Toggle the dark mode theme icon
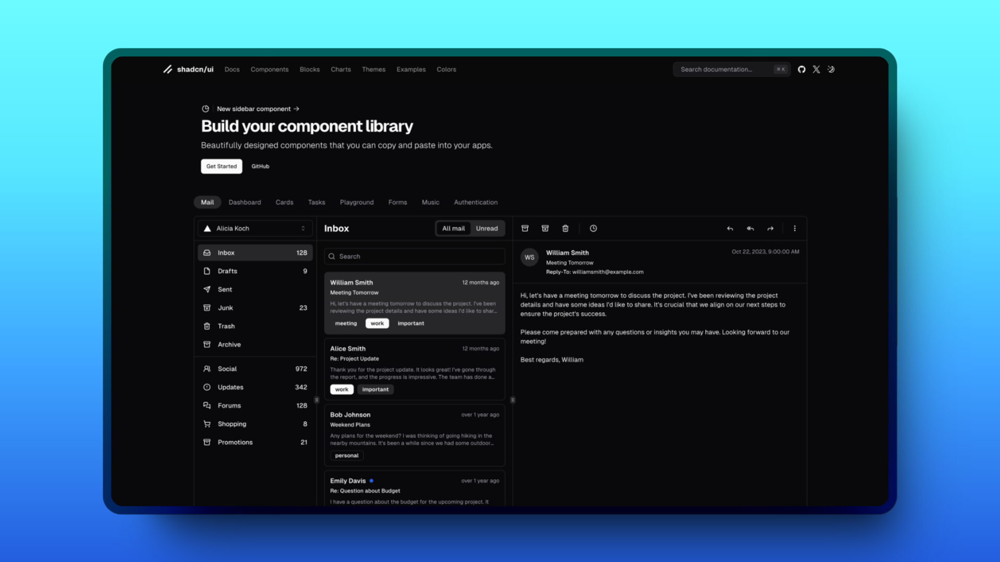This screenshot has width=1000, height=562. coord(831,69)
